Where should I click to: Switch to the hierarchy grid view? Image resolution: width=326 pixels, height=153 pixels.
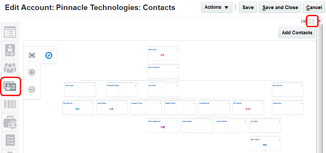(x=312, y=22)
